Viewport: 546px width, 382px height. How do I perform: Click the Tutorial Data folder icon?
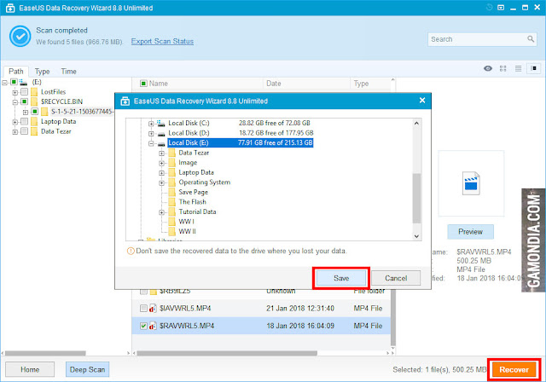pos(171,211)
